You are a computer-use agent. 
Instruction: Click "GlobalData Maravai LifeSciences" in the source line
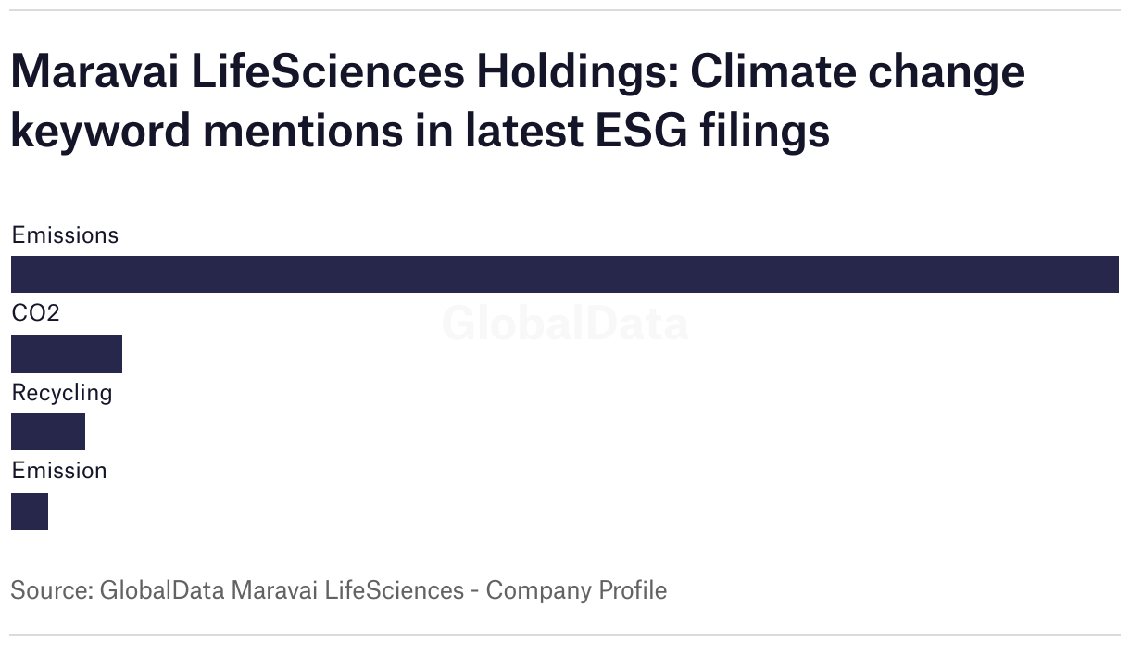282,590
